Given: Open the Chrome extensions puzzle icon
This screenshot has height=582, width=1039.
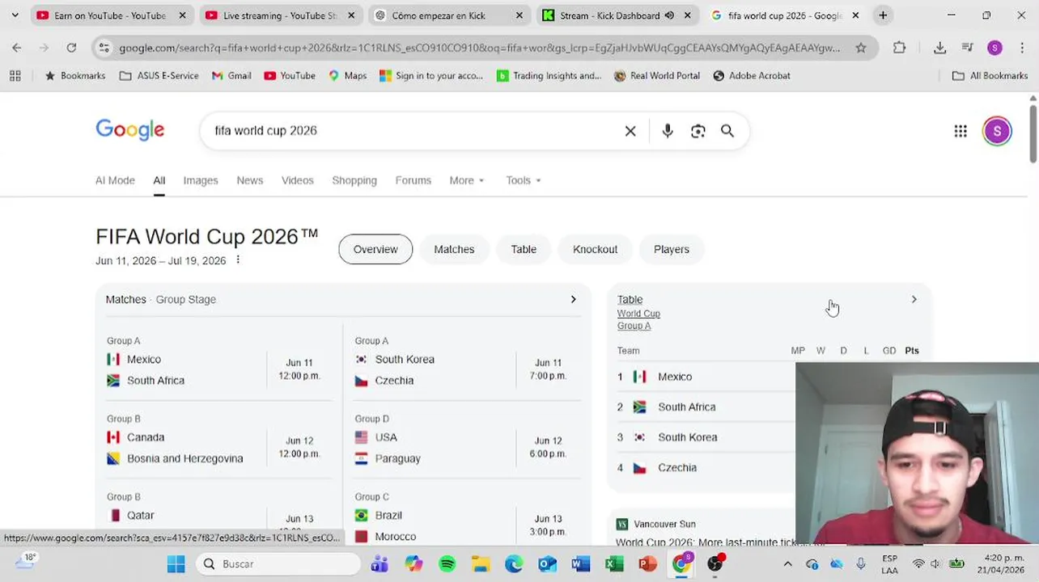Looking at the screenshot, I should (x=900, y=48).
